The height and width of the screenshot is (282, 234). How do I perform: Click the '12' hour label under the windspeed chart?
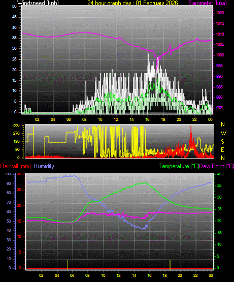(x=116, y=119)
